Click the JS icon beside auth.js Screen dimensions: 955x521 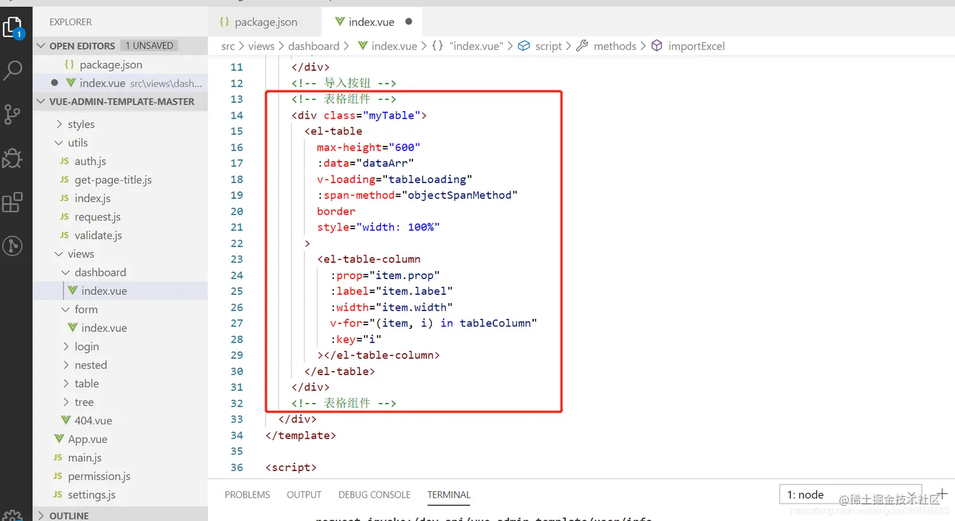click(64, 161)
